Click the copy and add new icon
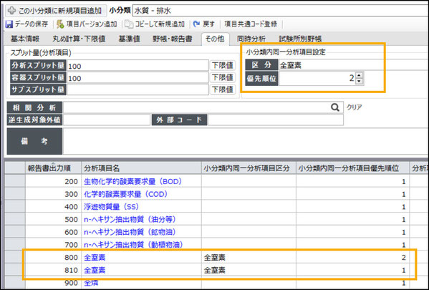This screenshot has width=429, height=290. click(x=129, y=24)
